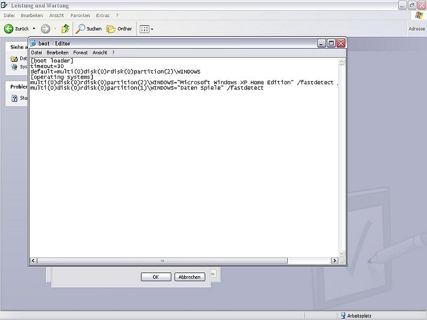
Task: Go up one folder level
Action: 65,29
